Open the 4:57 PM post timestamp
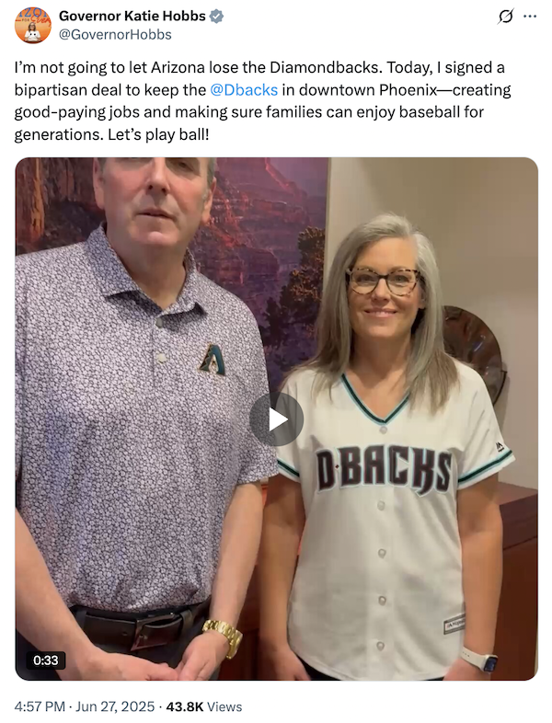Viewport: 552px width, 723px height. click(x=40, y=706)
